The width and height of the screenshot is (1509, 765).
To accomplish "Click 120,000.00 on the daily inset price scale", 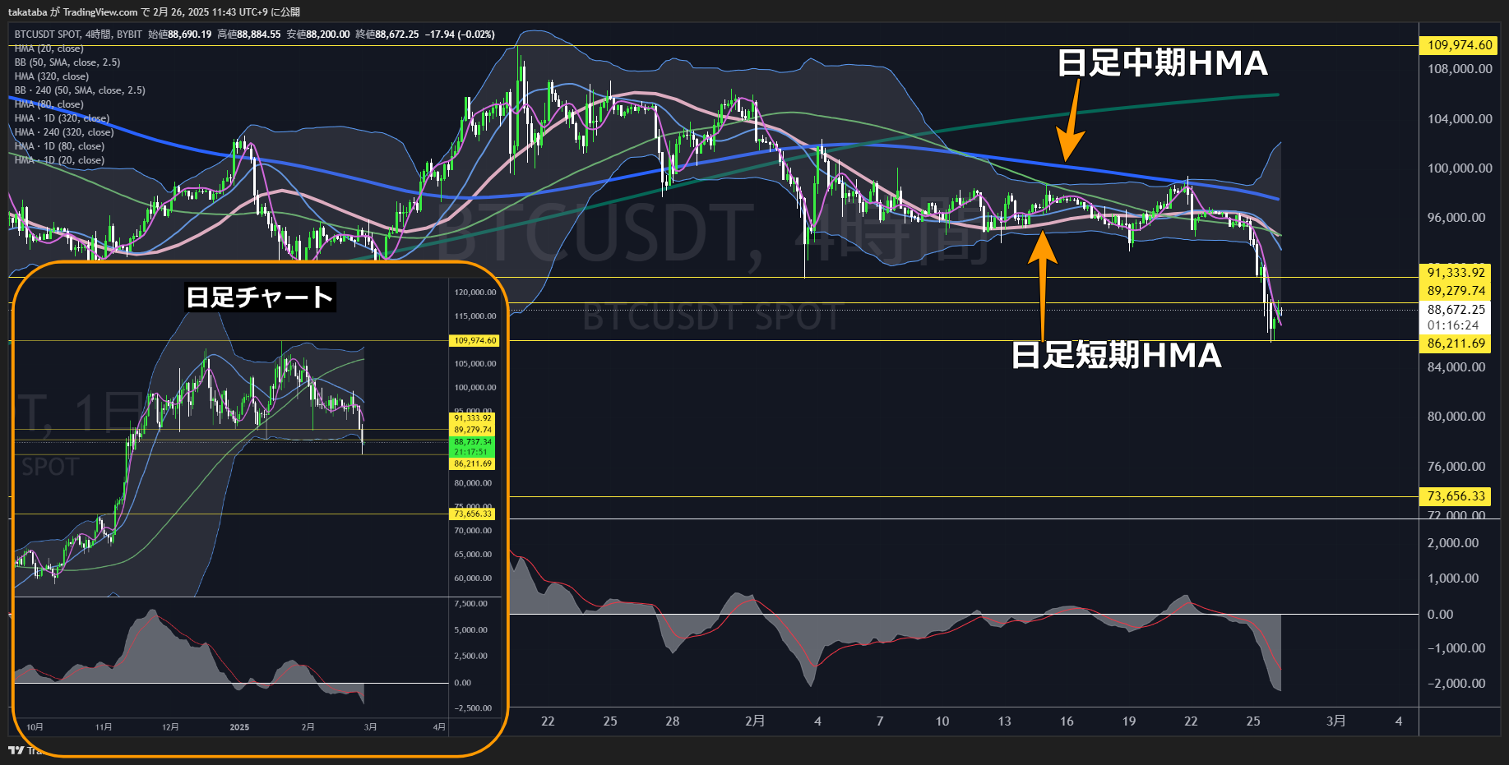I will click(x=475, y=293).
